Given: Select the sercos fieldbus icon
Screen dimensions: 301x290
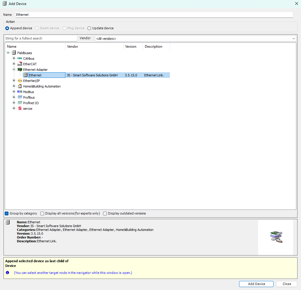Looking at the screenshot, I should 20,108.
